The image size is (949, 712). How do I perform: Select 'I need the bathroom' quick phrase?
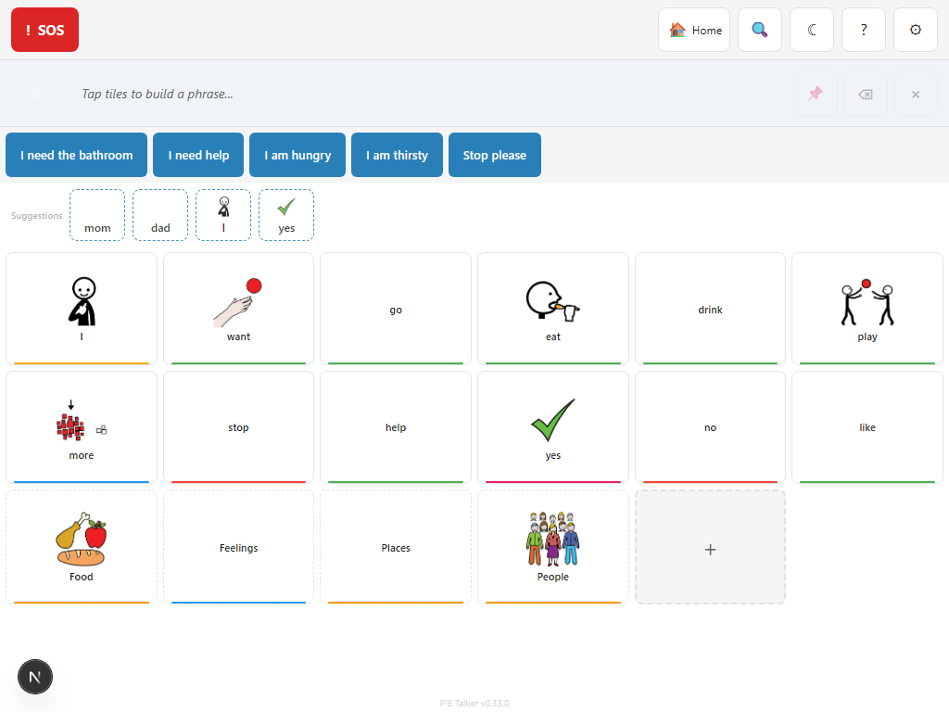coord(77,155)
